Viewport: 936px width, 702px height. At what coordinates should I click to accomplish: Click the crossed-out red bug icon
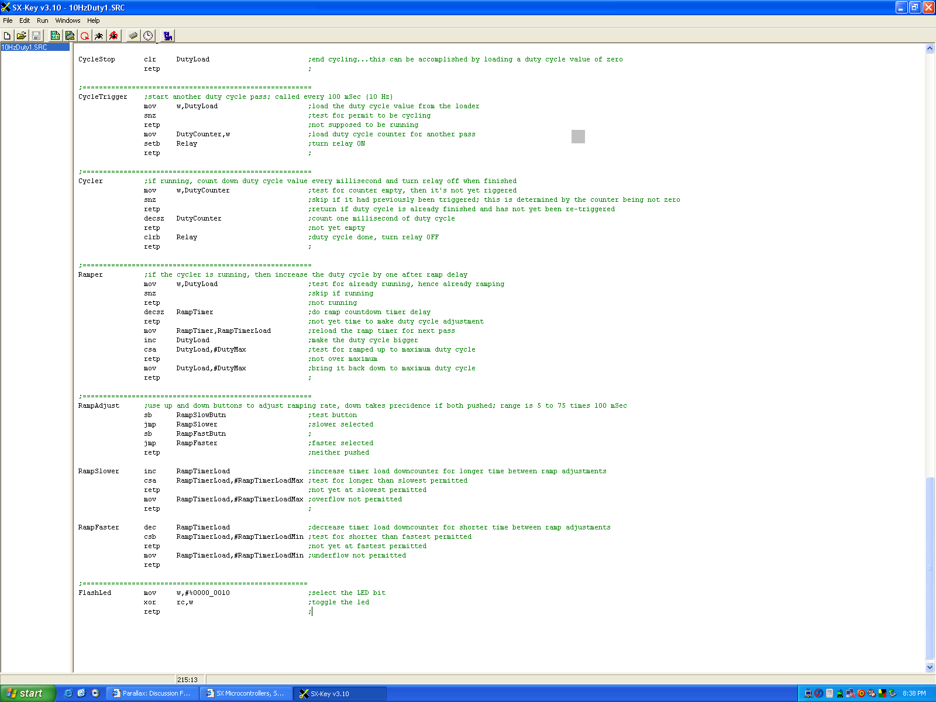[113, 36]
